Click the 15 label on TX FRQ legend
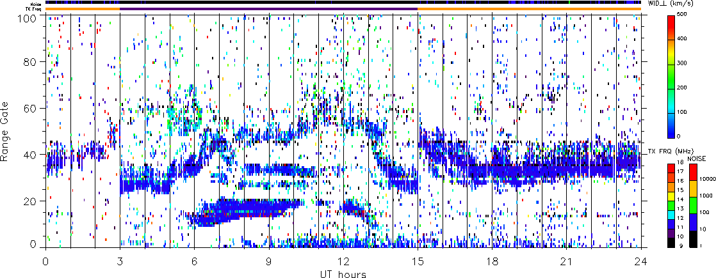Viewport: 716px width, 278px height. click(680, 190)
